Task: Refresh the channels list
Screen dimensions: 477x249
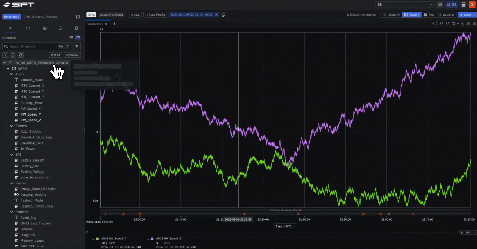Action: point(20,55)
